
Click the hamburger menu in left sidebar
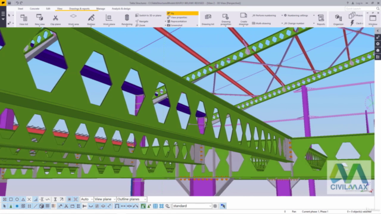[3, 14]
